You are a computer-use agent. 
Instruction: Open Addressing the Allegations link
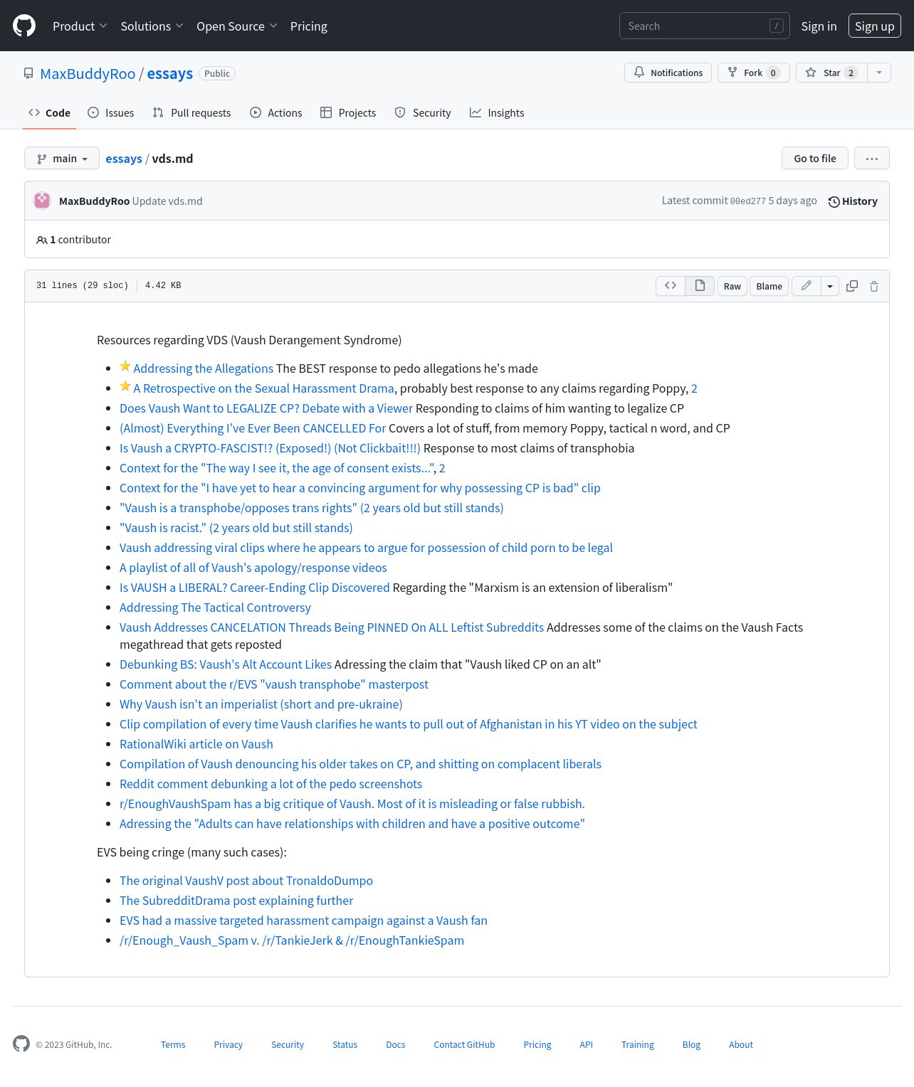pos(204,368)
